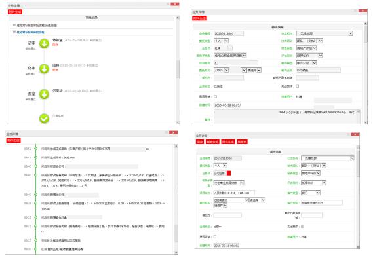Open the 分支机构 dropdown in the lower-right form
This screenshot has height=260, width=373.
point(328,158)
